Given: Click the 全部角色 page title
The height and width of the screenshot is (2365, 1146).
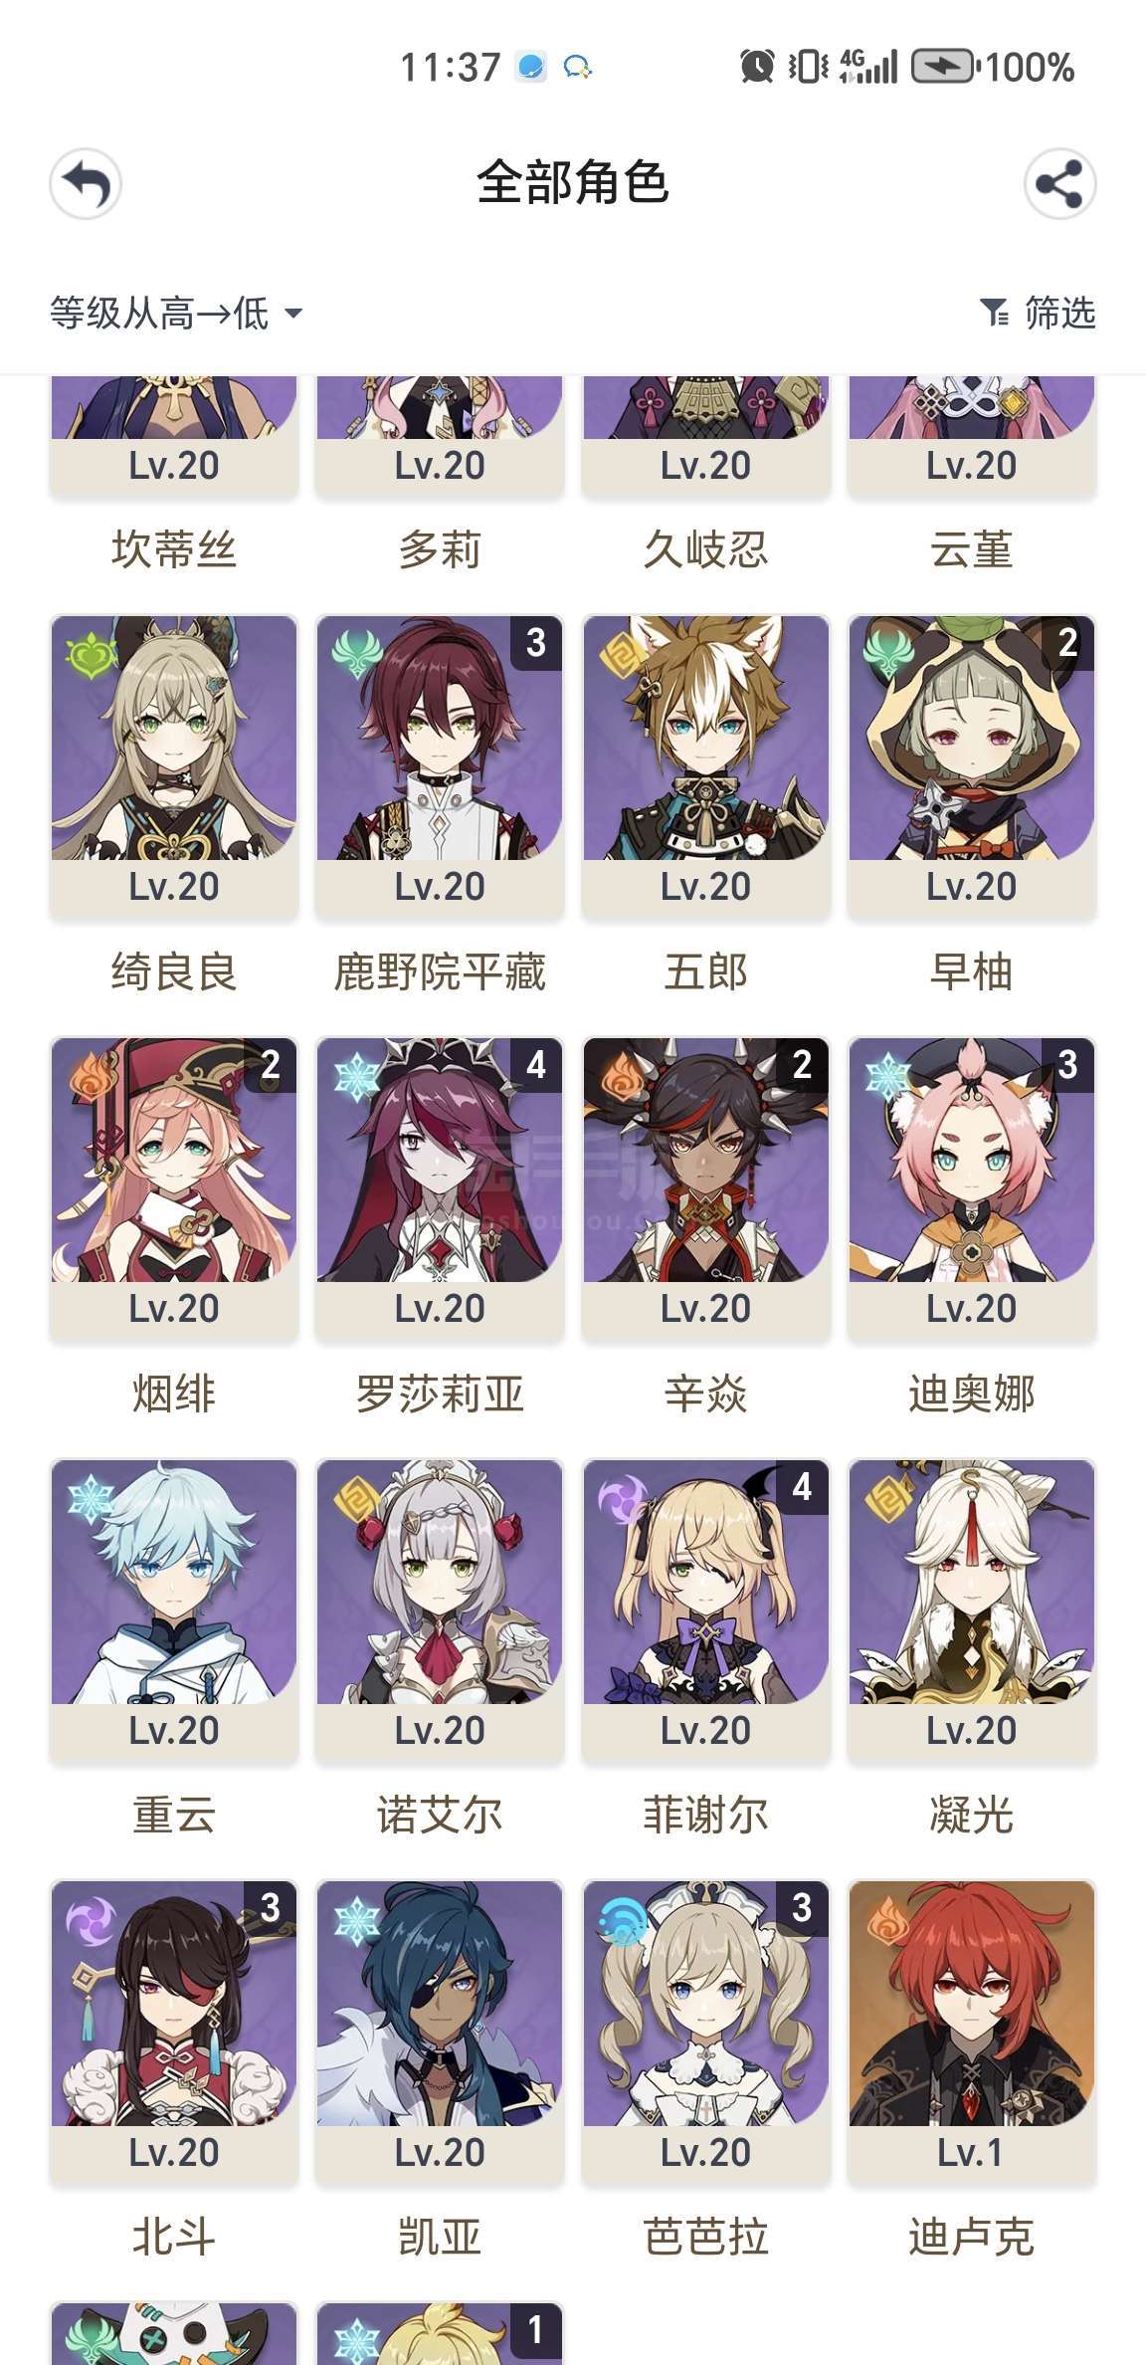Looking at the screenshot, I should point(573,183).
